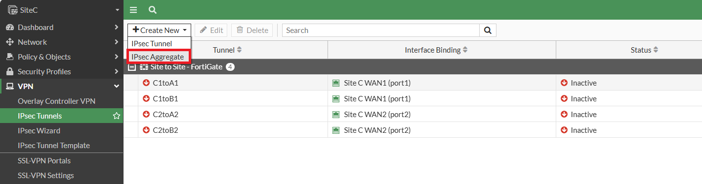Screen dimensions: 702x184
Task: Click the port icon in the C1toA1 row
Action: pyautogui.click(x=336, y=83)
